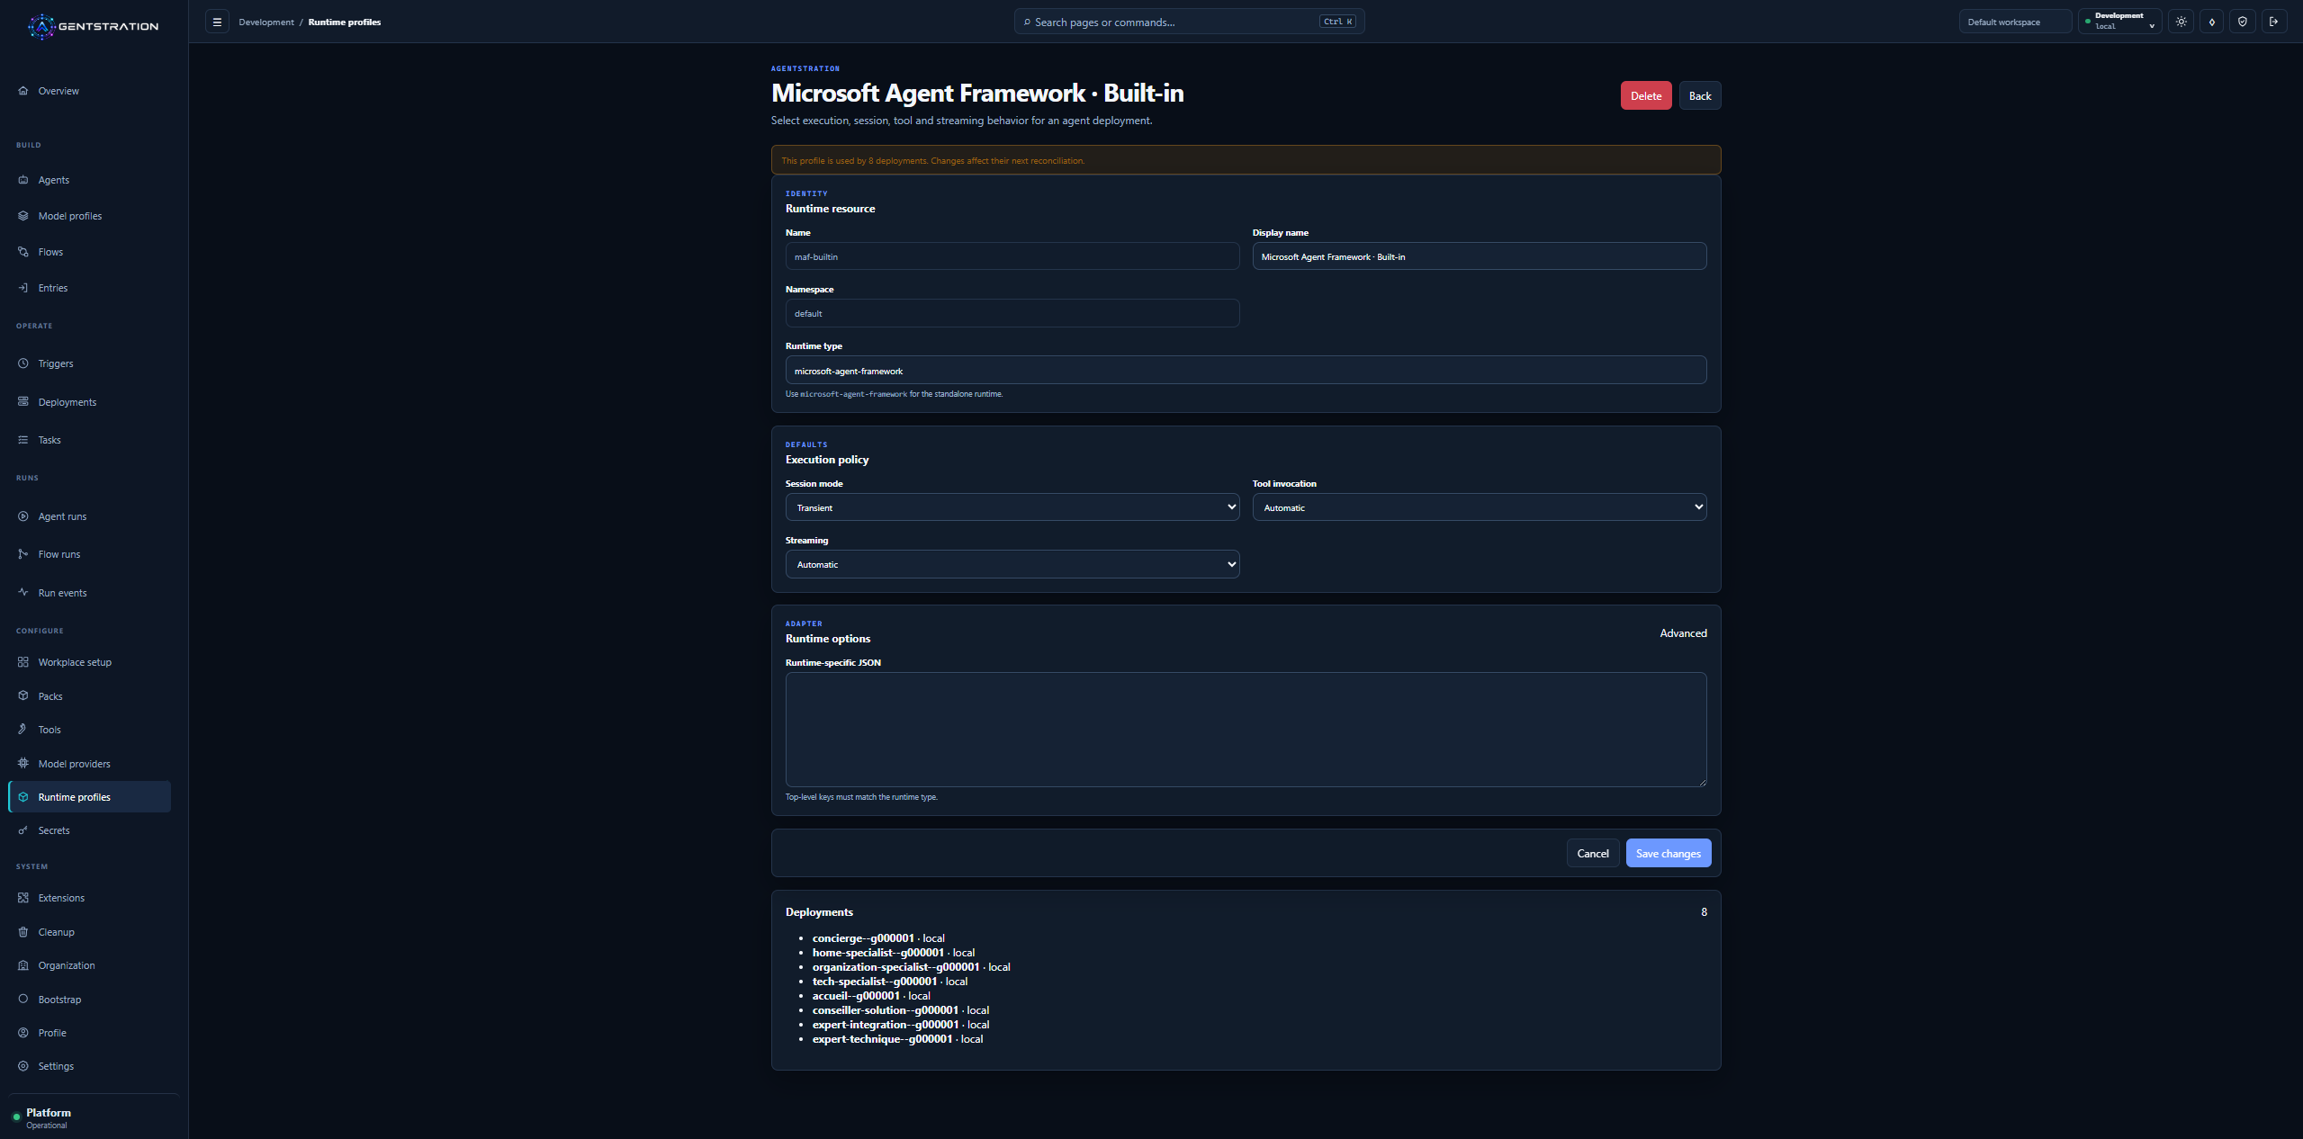
Task: Click the Packs box icon
Action: [23, 696]
